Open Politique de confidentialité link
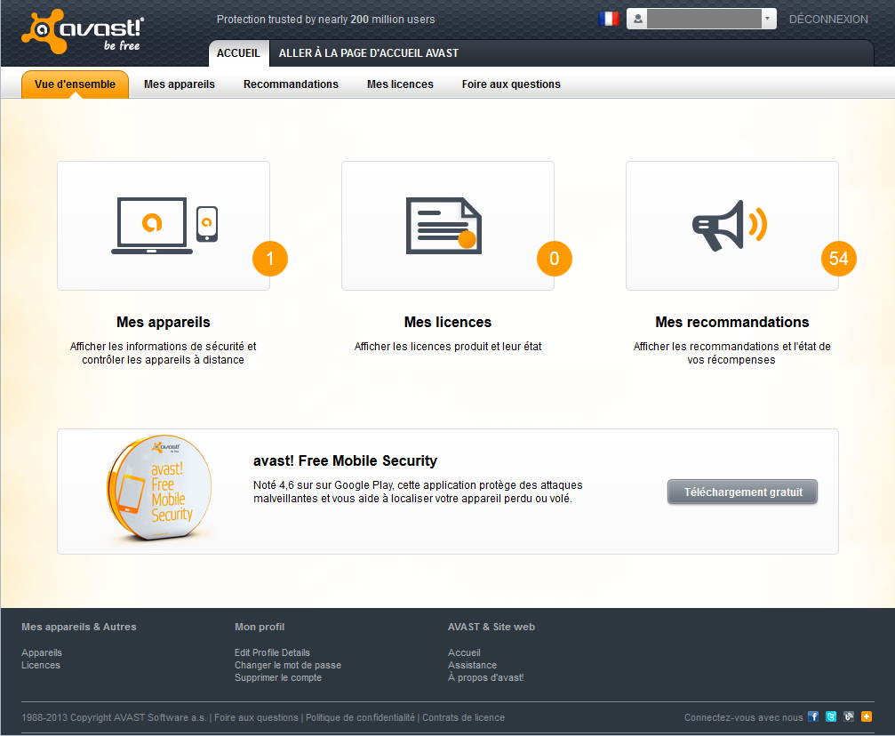This screenshot has height=736, width=895. click(x=360, y=717)
